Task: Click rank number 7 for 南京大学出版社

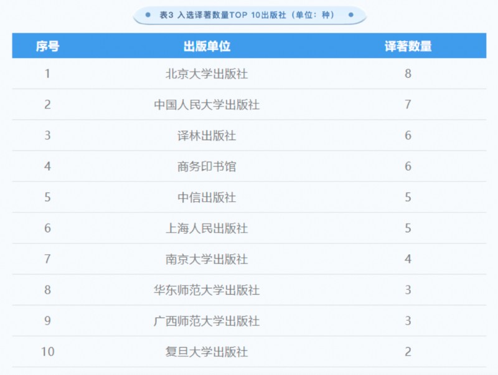Action: [48, 259]
